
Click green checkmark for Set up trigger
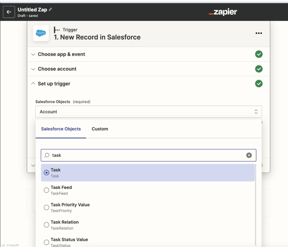tap(259, 83)
